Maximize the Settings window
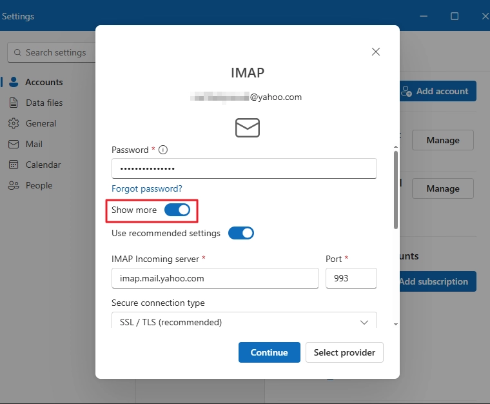This screenshot has height=404, width=490. (455, 16)
